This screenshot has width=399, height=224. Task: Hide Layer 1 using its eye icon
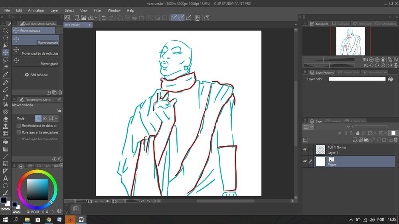click(x=305, y=150)
